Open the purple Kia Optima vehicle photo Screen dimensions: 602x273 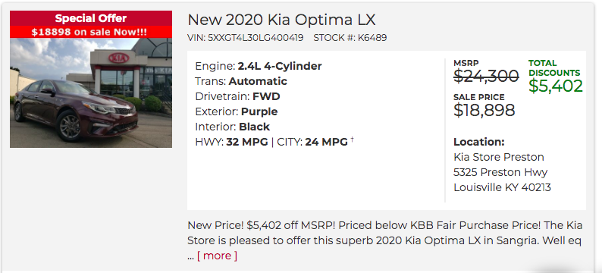[91, 93]
